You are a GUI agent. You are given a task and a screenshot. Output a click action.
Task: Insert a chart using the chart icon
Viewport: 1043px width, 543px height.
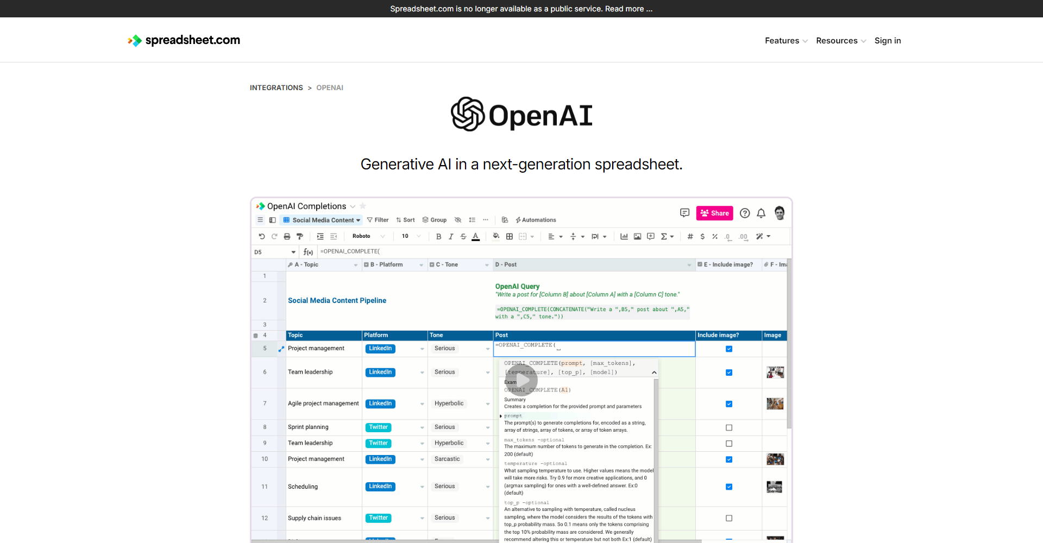(x=624, y=236)
